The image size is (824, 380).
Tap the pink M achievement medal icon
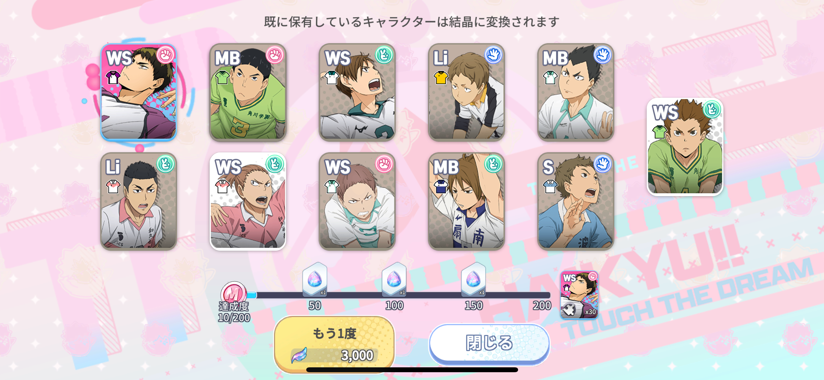[x=234, y=294]
